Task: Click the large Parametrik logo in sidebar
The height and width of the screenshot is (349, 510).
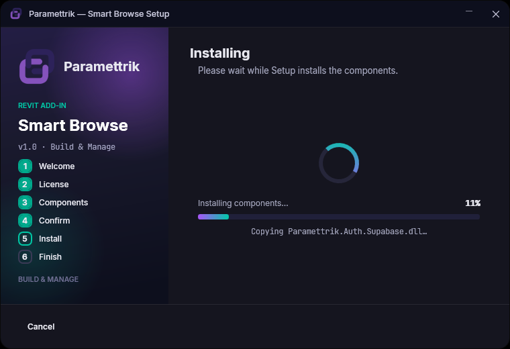Action: pos(37,66)
